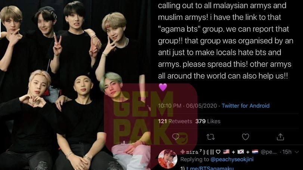Screen dimensions: 303x170
Task: Click the mira display name
Action: (192, 152)
